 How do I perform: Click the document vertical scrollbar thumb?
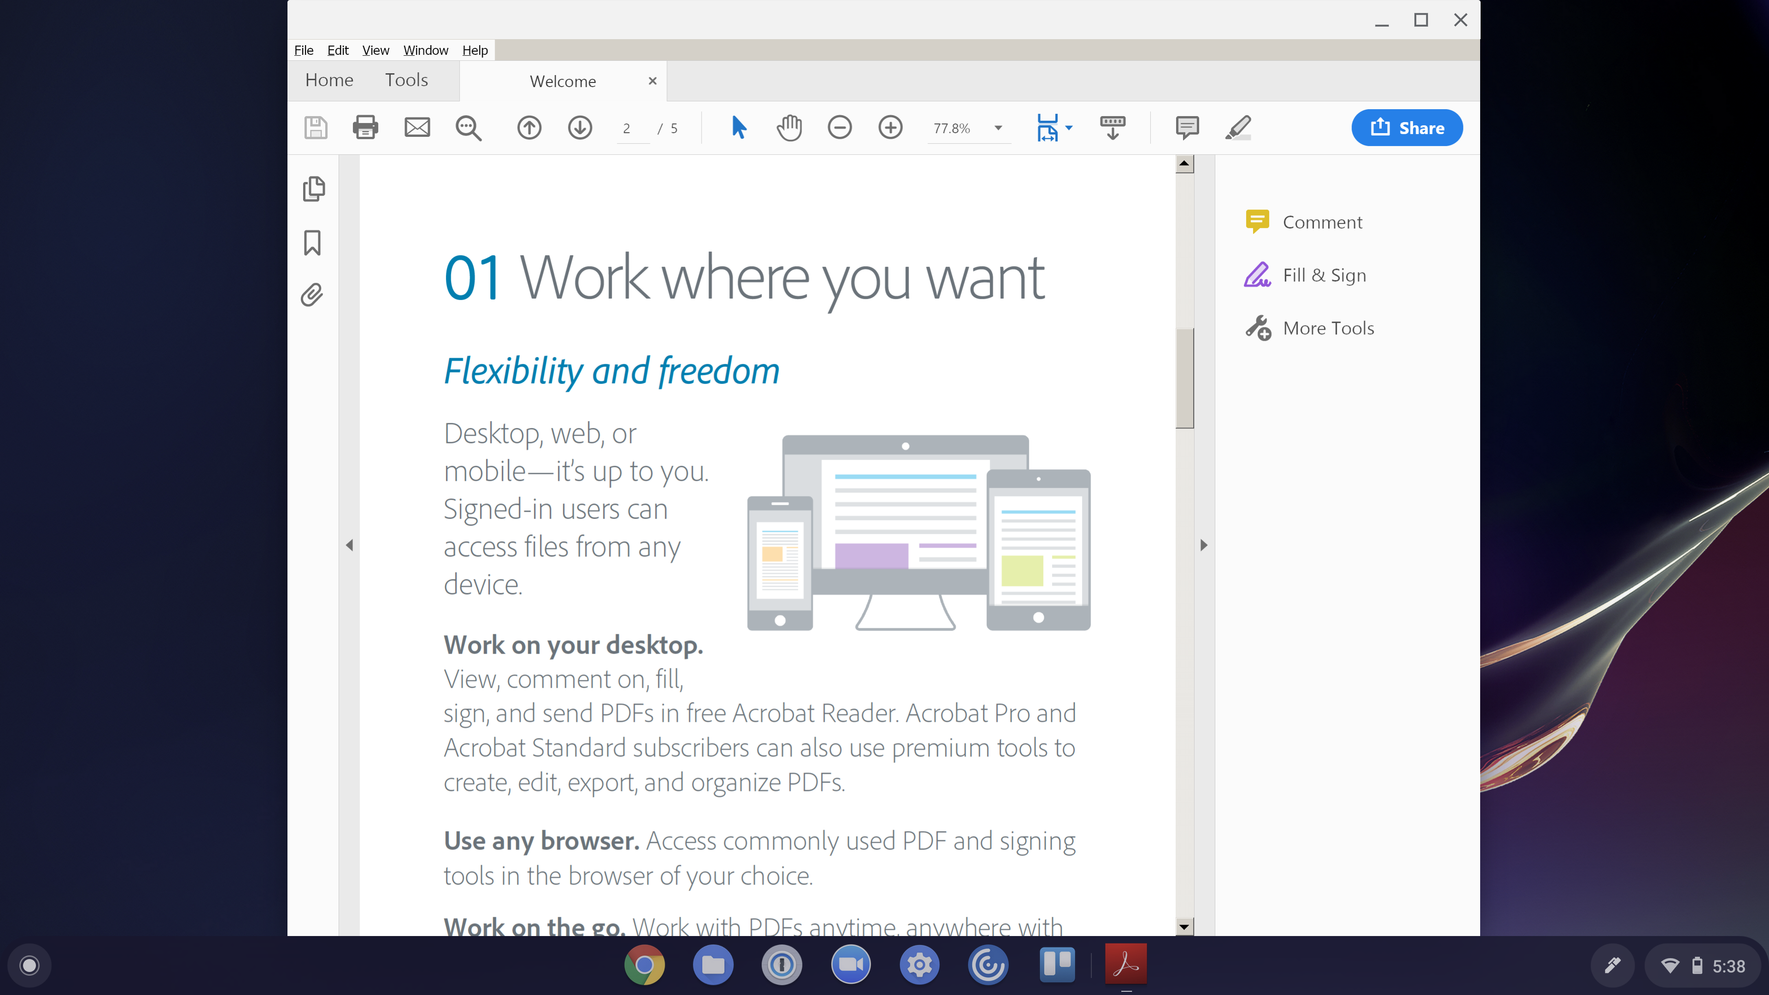[x=1184, y=378]
